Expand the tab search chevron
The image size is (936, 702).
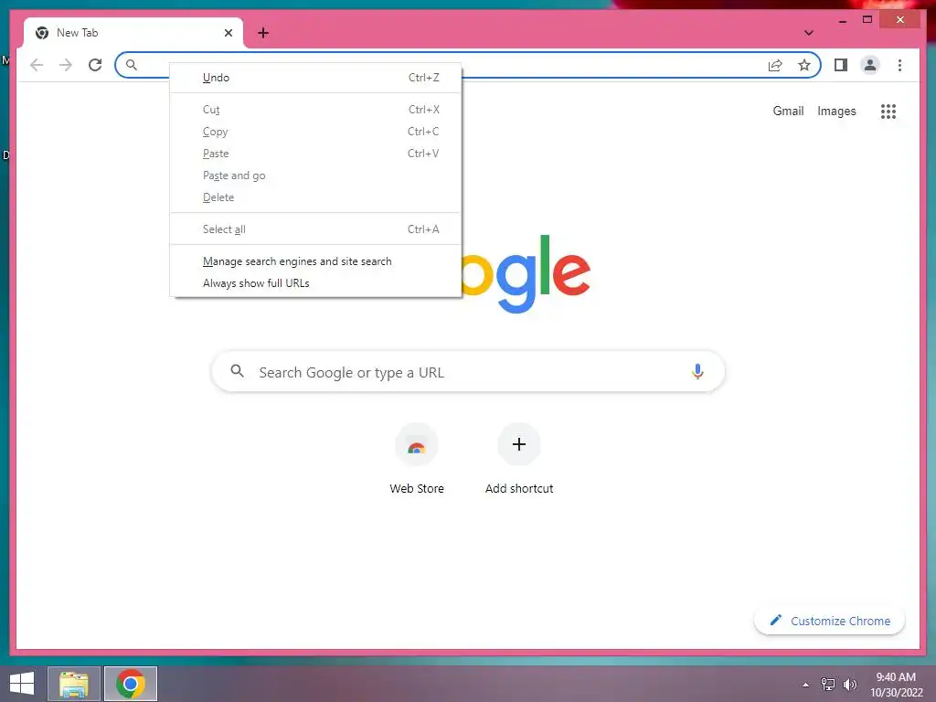(808, 33)
